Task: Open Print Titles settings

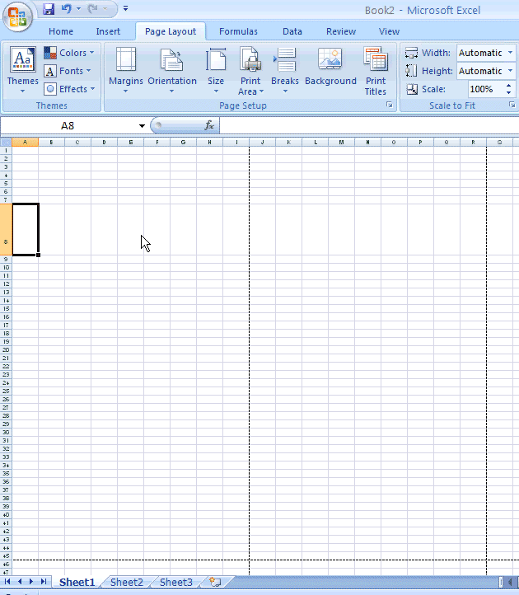Action: pos(376,70)
